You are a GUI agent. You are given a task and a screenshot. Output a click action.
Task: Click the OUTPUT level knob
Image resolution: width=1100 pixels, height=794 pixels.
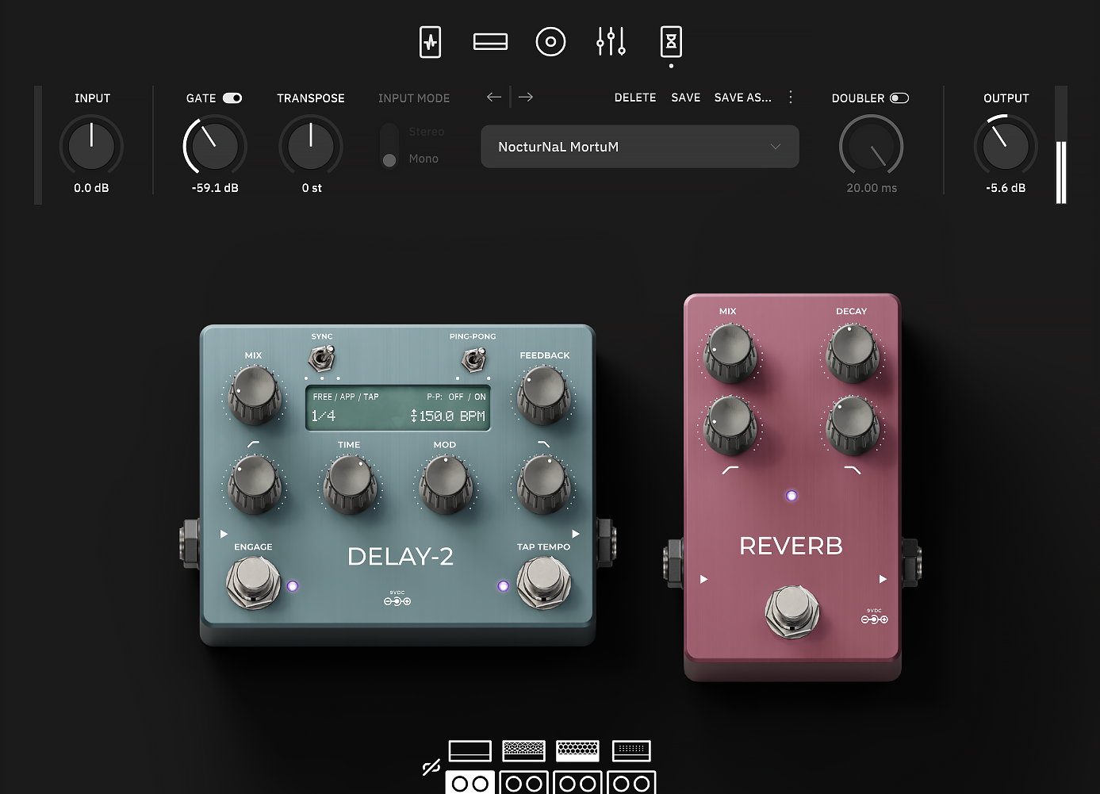[x=1006, y=146]
